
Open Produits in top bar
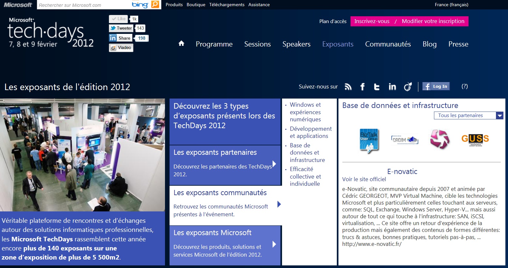click(174, 5)
